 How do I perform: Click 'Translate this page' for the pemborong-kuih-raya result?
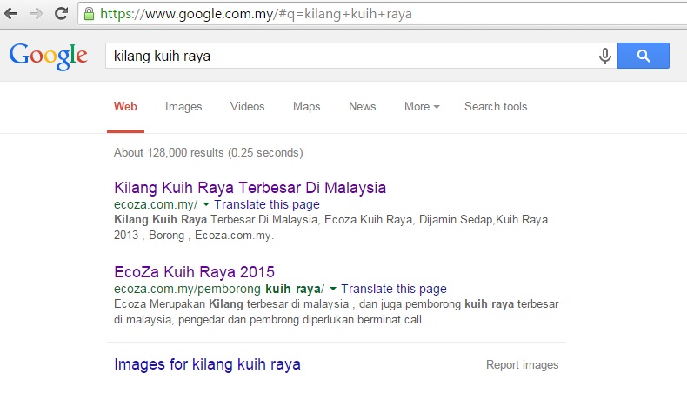coord(394,289)
